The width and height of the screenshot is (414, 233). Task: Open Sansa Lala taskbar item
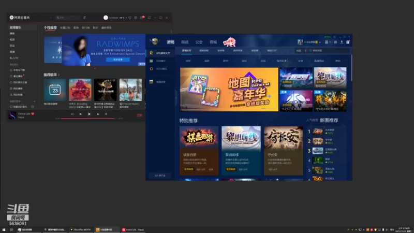click(x=133, y=230)
